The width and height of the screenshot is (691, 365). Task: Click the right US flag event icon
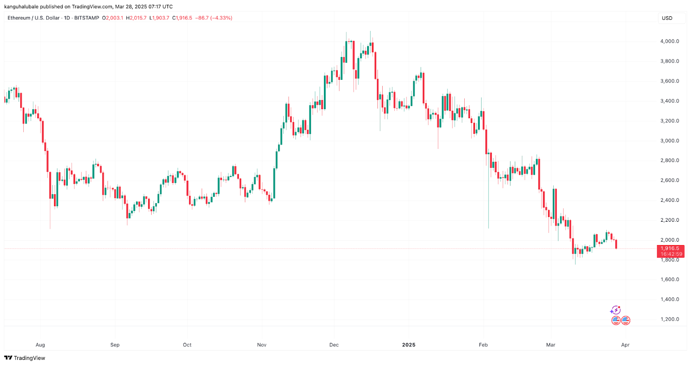[x=625, y=320]
